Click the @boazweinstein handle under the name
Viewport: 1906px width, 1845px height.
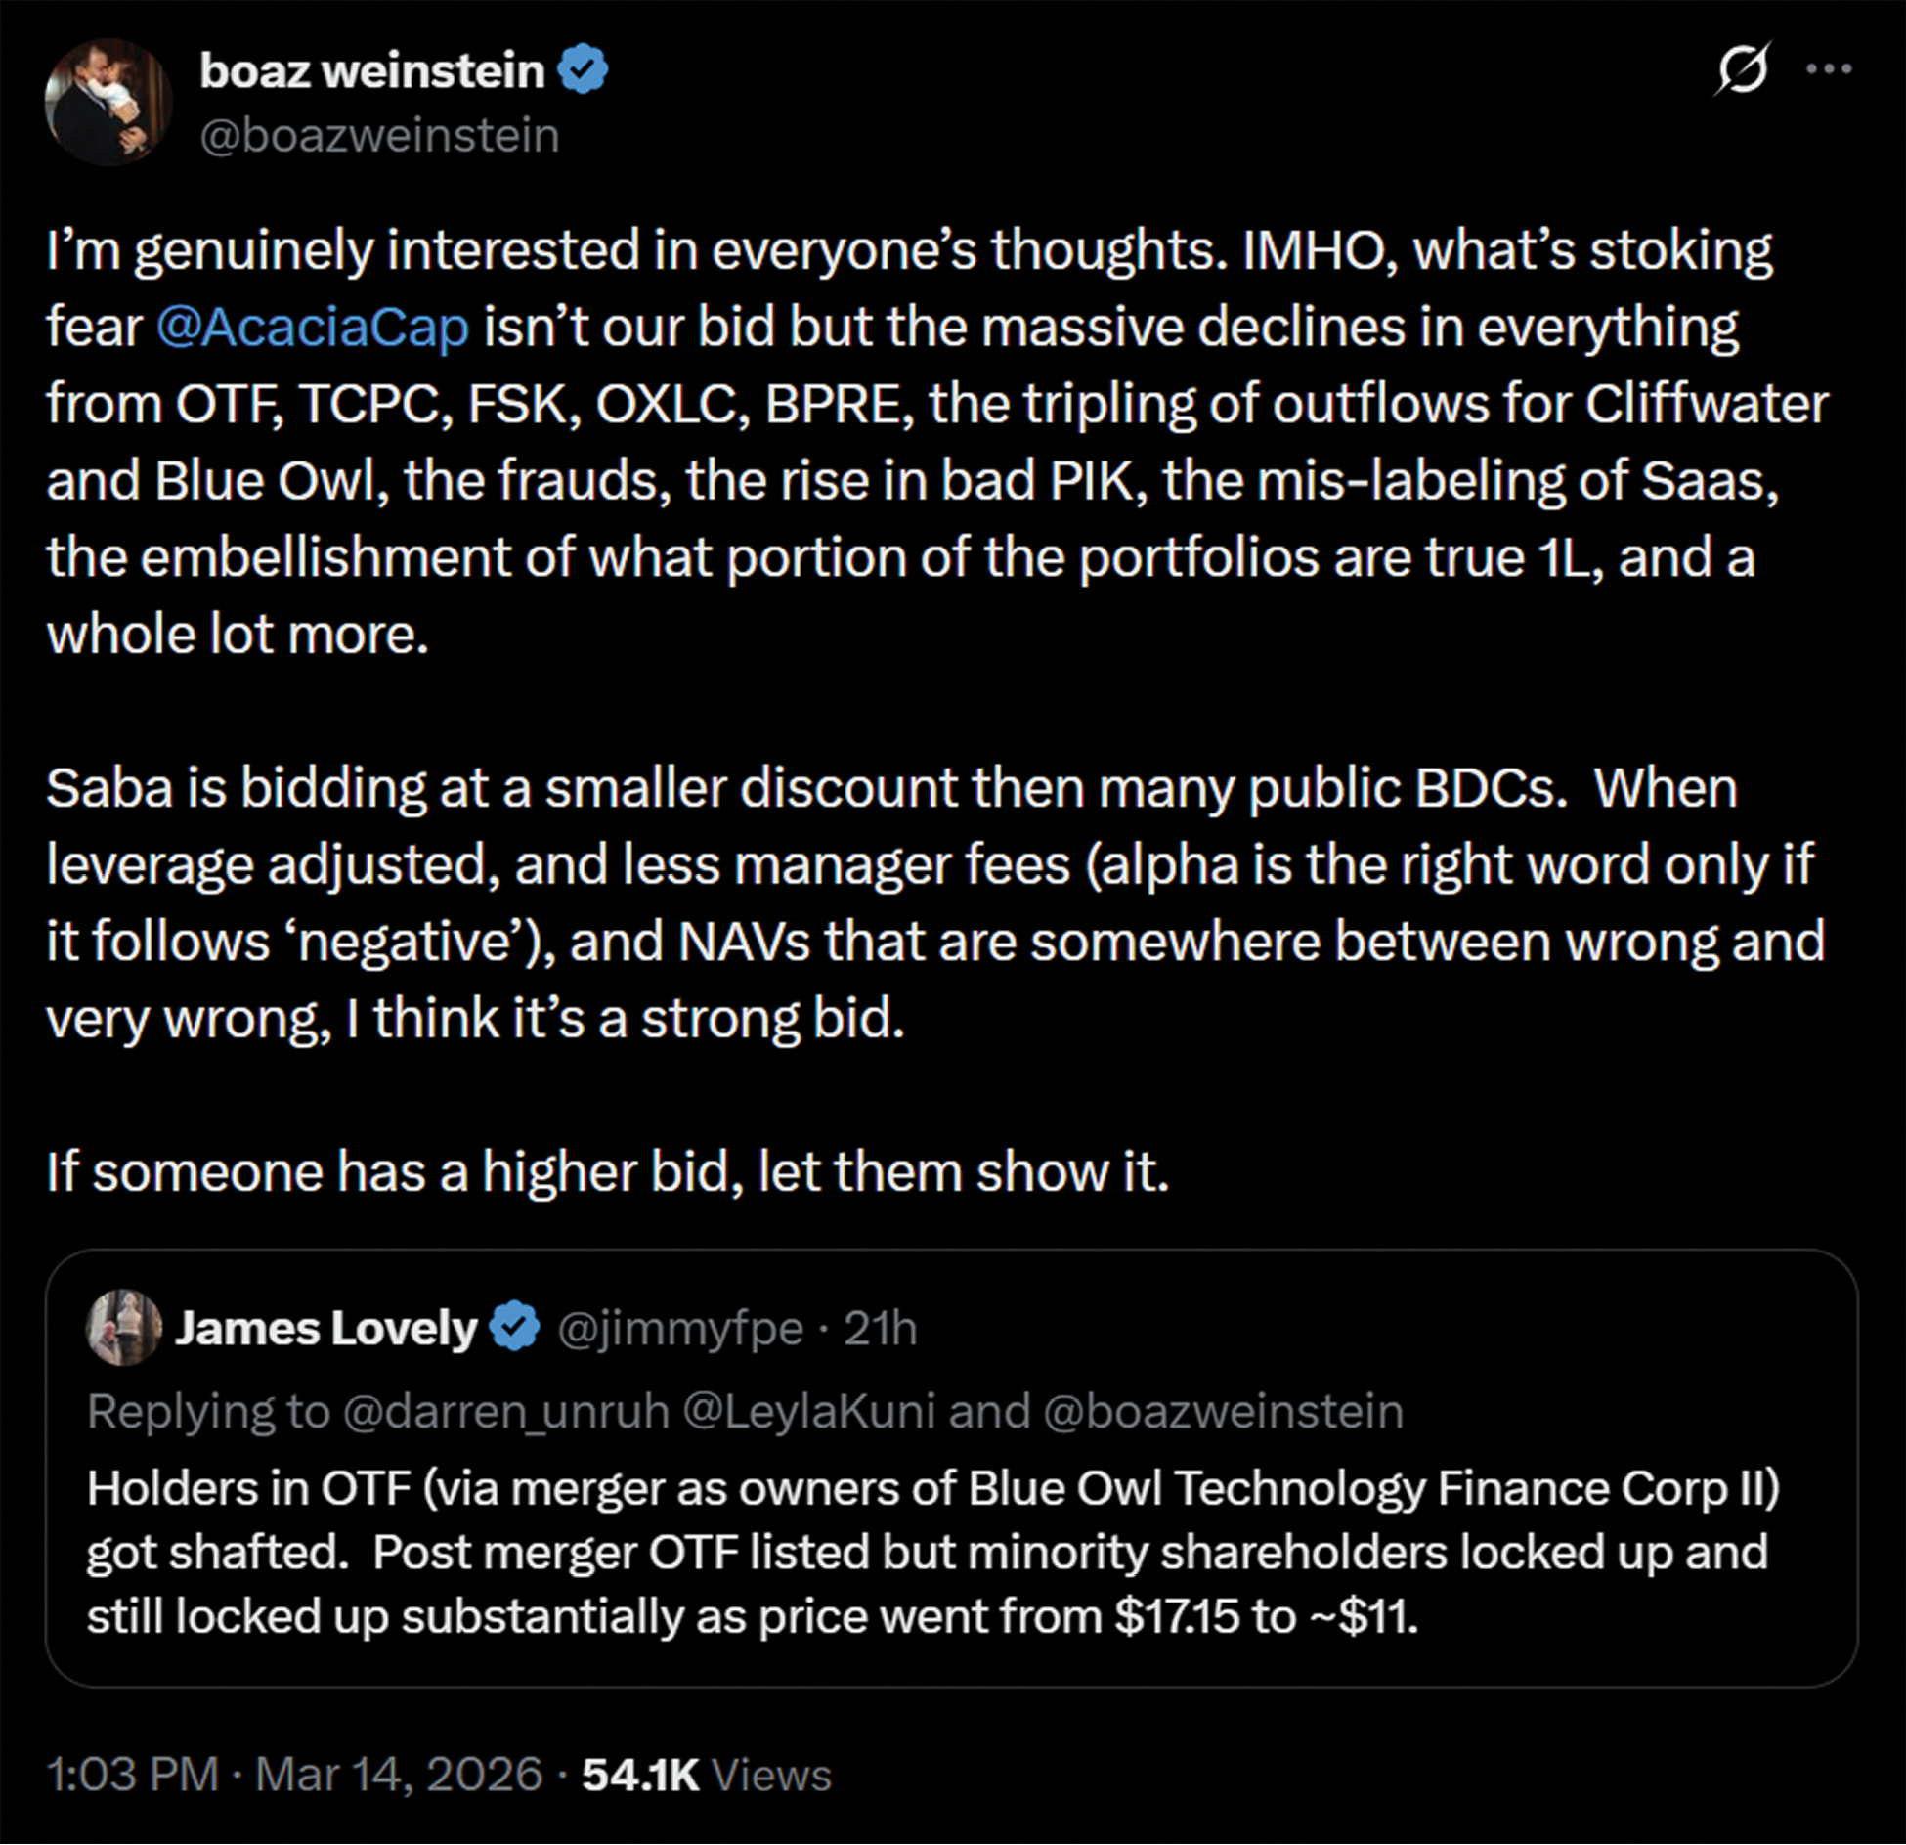[x=379, y=136]
